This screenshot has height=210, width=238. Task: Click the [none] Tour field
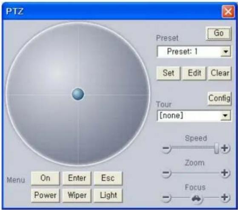194,116
